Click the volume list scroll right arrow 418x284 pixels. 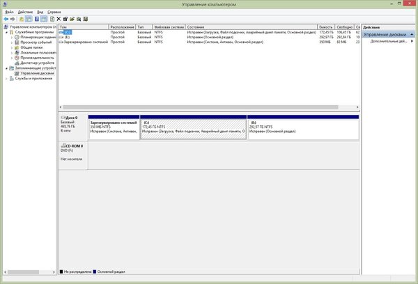357,107
